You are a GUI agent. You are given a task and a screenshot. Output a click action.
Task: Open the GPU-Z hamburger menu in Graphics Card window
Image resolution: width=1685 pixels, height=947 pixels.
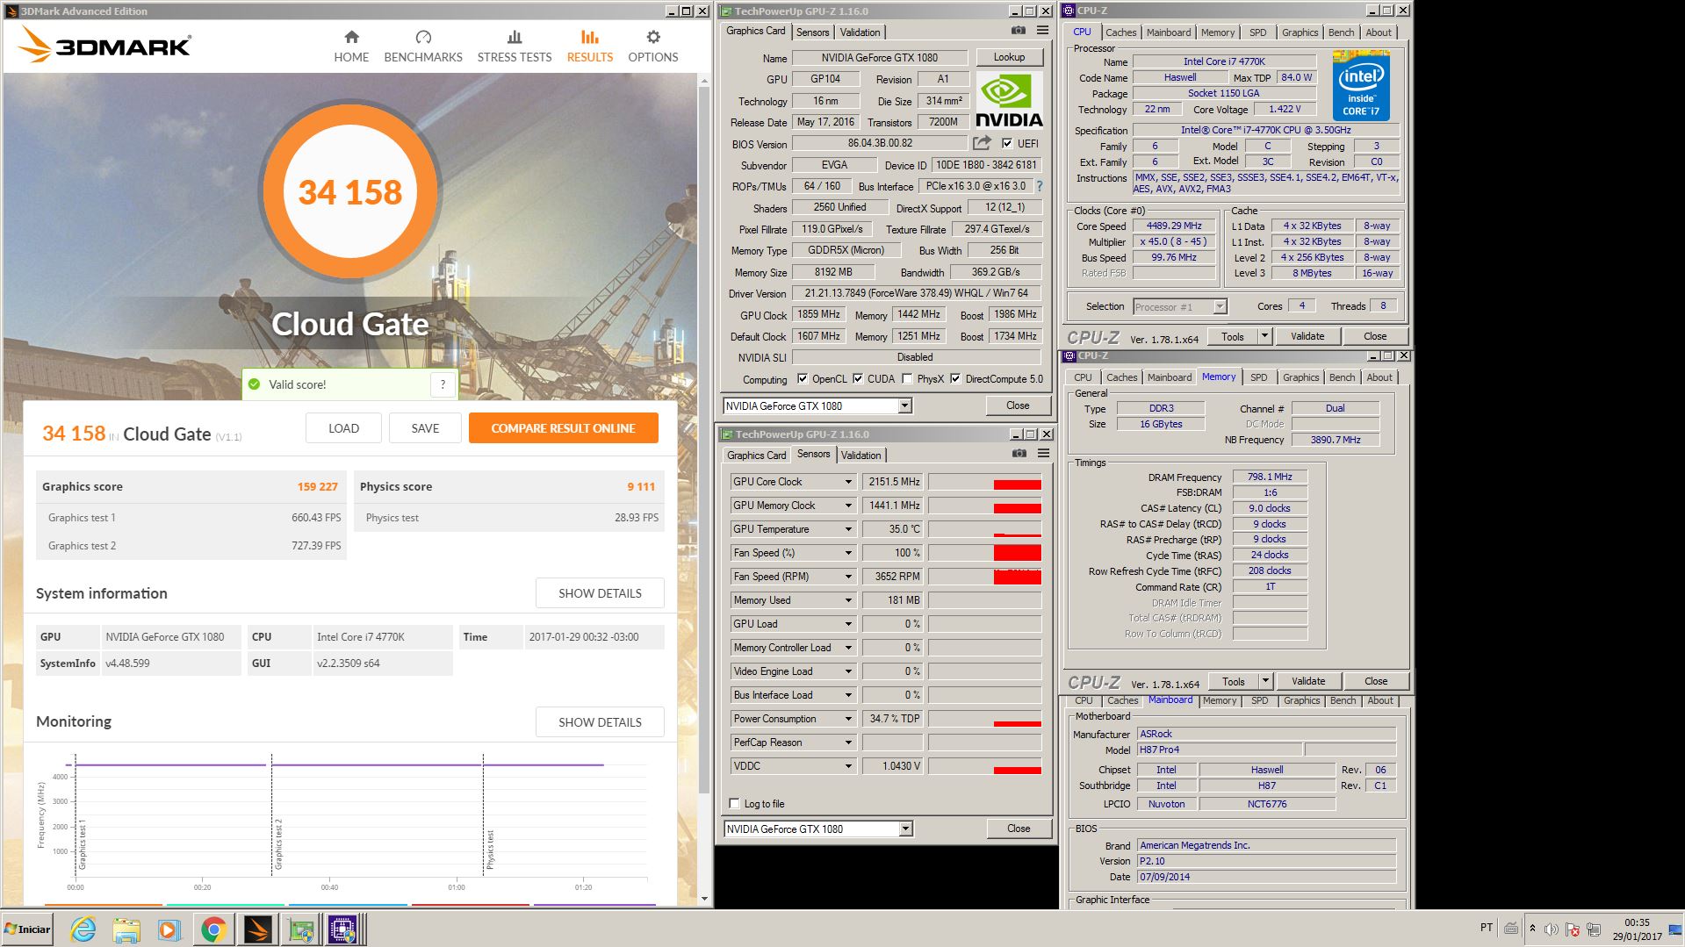[x=1042, y=31]
